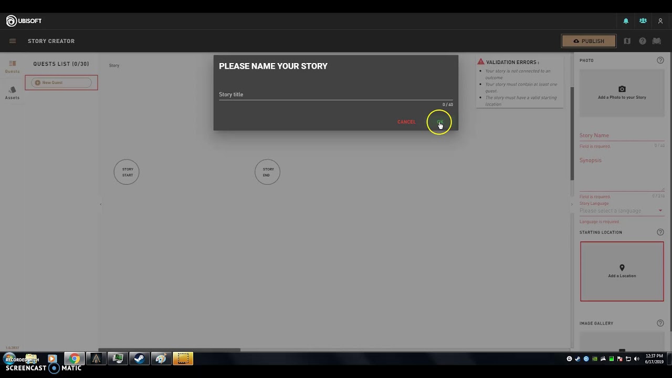Click the New Quest button
672x378 pixels.
tap(61, 82)
